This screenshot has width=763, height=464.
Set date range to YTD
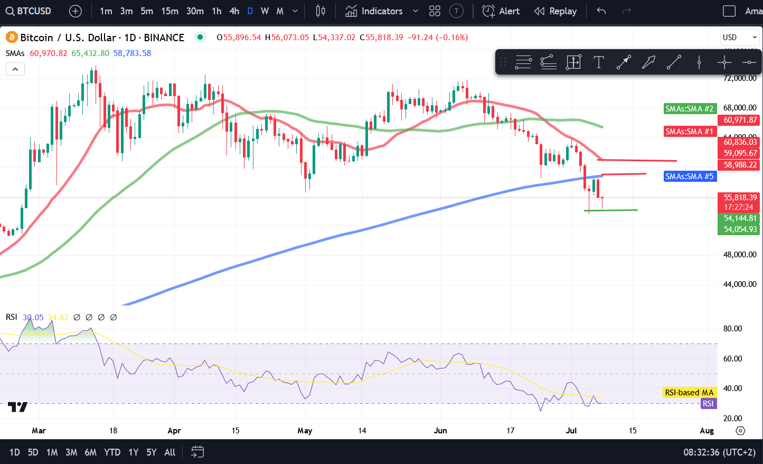coord(112,452)
